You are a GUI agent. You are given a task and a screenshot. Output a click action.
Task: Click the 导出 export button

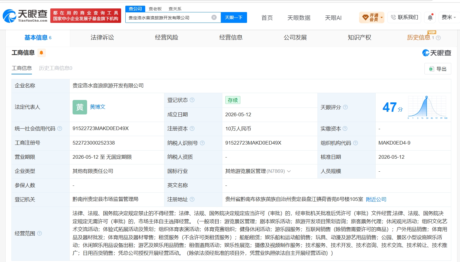point(438,69)
